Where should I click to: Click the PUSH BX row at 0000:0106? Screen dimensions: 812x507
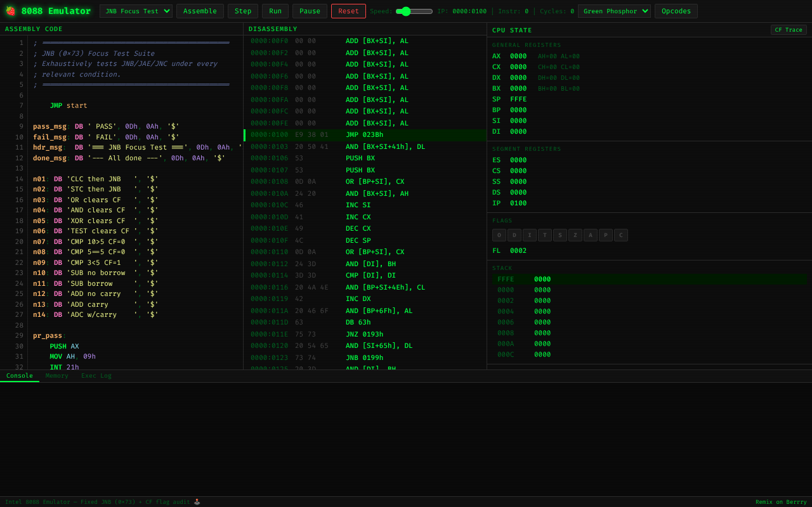click(x=365, y=158)
